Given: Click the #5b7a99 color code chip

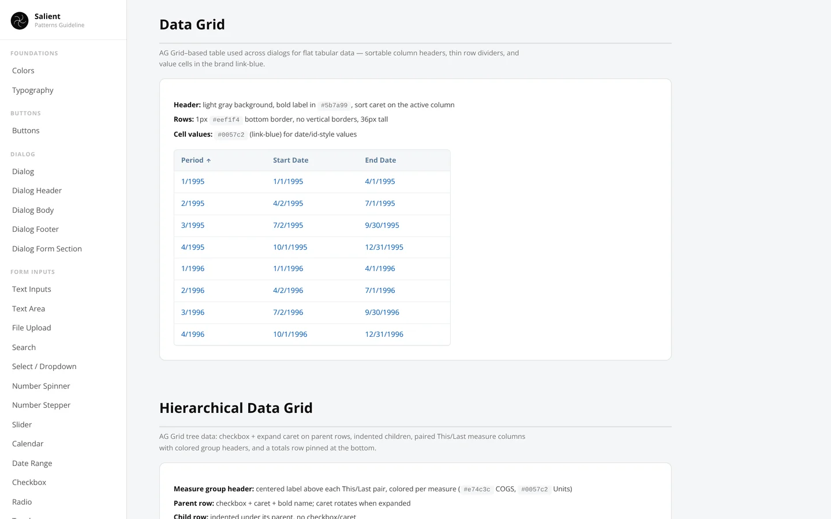Looking at the screenshot, I should click(334, 105).
